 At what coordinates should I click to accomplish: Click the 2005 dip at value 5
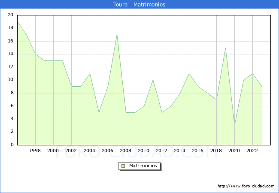coord(99,112)
